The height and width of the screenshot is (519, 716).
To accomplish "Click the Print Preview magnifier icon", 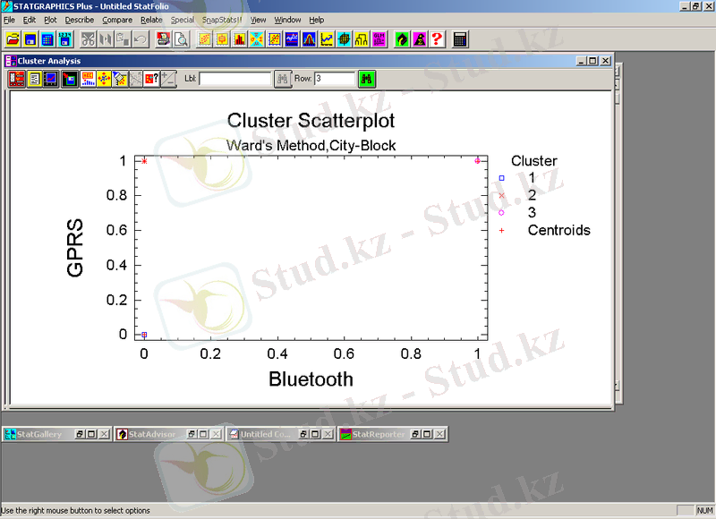I will click(x=181, y=39).
